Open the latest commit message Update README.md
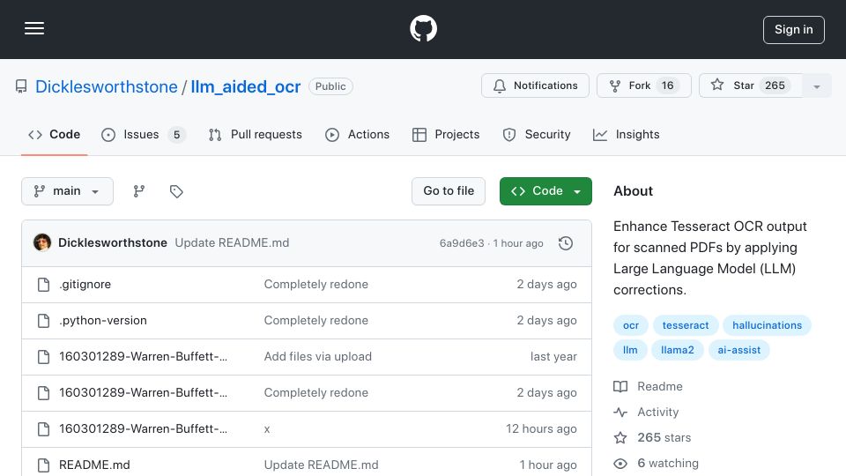Viewport: 846px width, 476px height. (232, 243)
